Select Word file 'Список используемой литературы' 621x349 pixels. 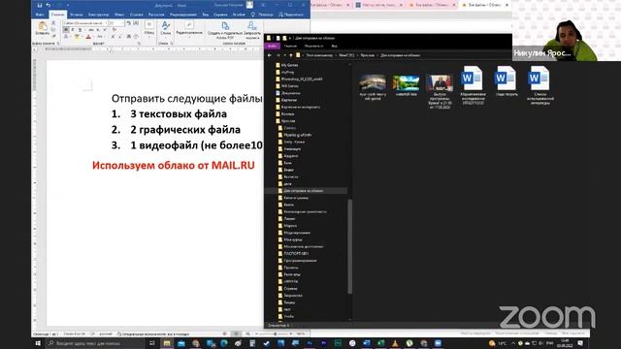point(539,86)
